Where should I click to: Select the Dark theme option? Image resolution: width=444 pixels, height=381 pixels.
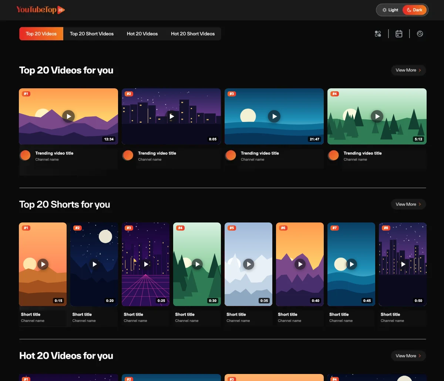[x=414, y=10]
